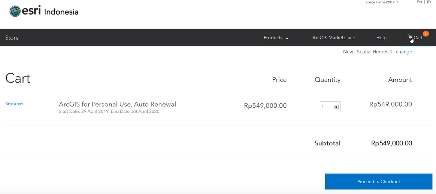Click Proceed to Checkout button
This screenshot has width=436, height=194.
379,182
